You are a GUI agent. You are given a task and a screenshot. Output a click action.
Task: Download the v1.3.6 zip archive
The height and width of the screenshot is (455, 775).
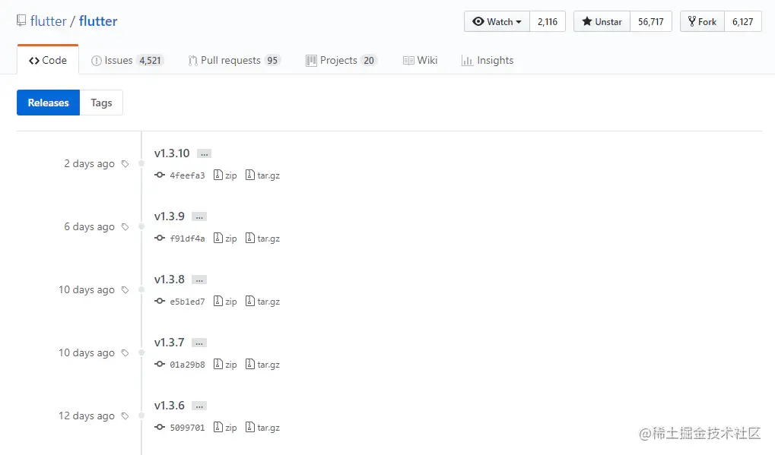point(225,428)
